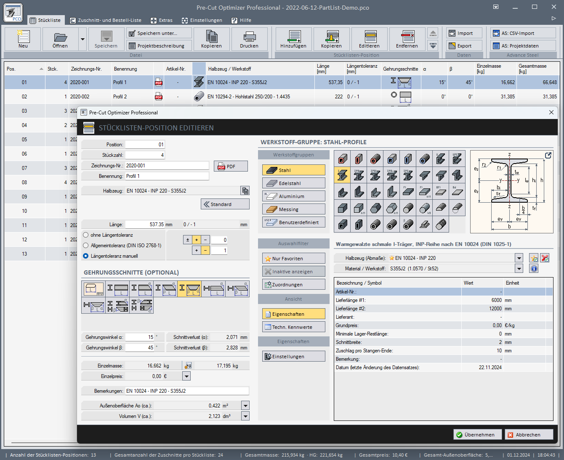Click the Benennung input field
Screen dimensions: 564x460
[x=167, y=176]
